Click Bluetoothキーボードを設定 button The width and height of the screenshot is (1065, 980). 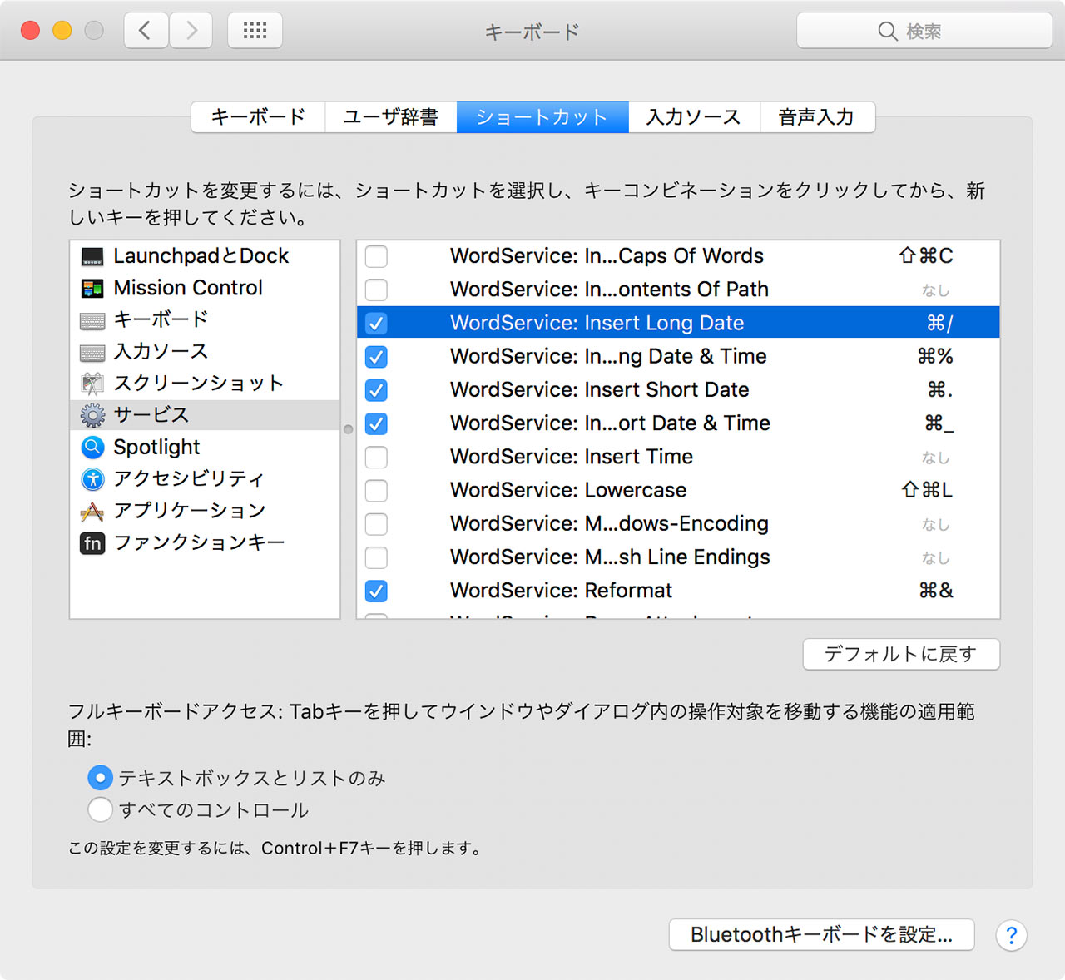(822, 935)
